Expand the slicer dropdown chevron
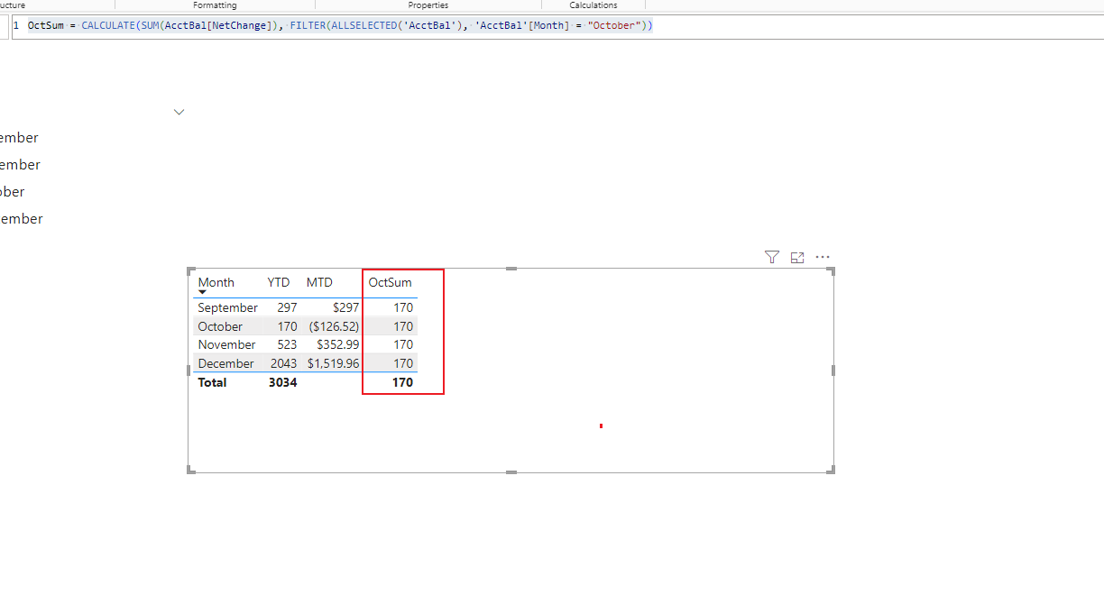Image resolution: width=1104 pixels, height=613 pixels. 179,112
